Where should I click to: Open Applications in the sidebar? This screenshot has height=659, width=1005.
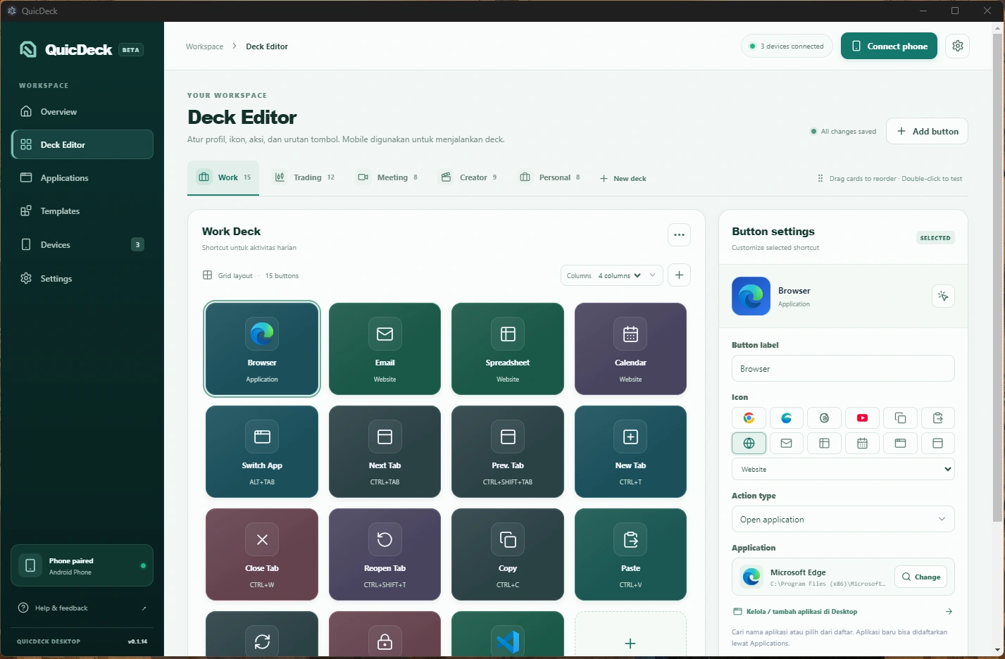82,177
